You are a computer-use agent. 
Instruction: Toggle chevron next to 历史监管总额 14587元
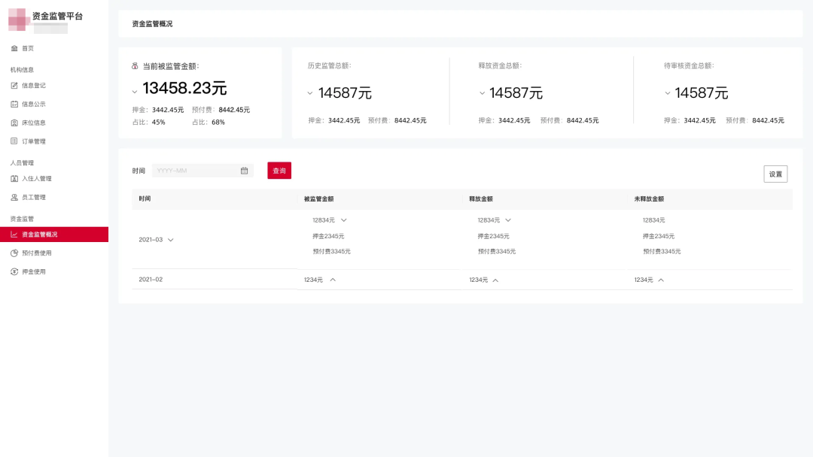(310, 94)
